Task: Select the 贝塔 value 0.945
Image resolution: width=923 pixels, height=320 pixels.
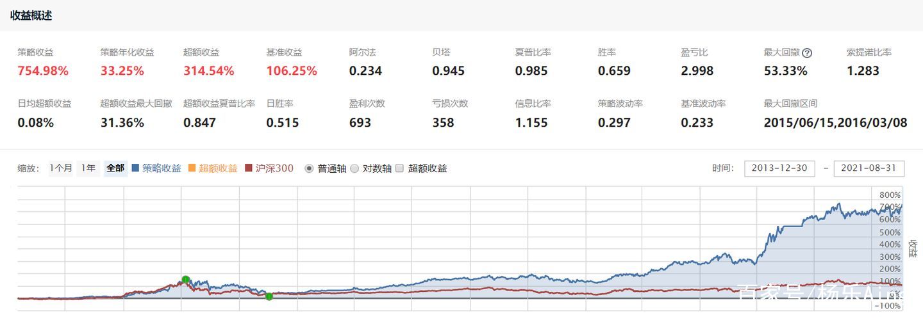Action: coord(449,71)
